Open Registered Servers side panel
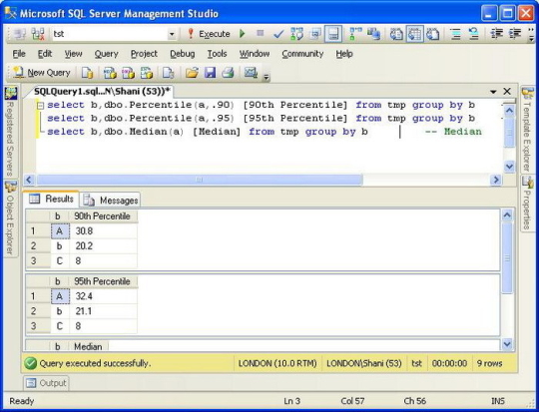Image resolution: width=539 pixels, height=412 pixels. coord(10,132)
